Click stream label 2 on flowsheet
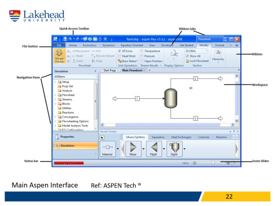This screenshot has height=206, width=275. 195,79
